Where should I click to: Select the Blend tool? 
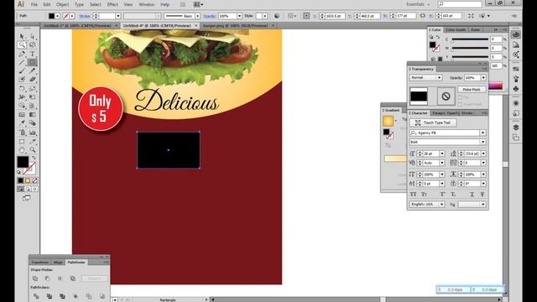(33, 123)
